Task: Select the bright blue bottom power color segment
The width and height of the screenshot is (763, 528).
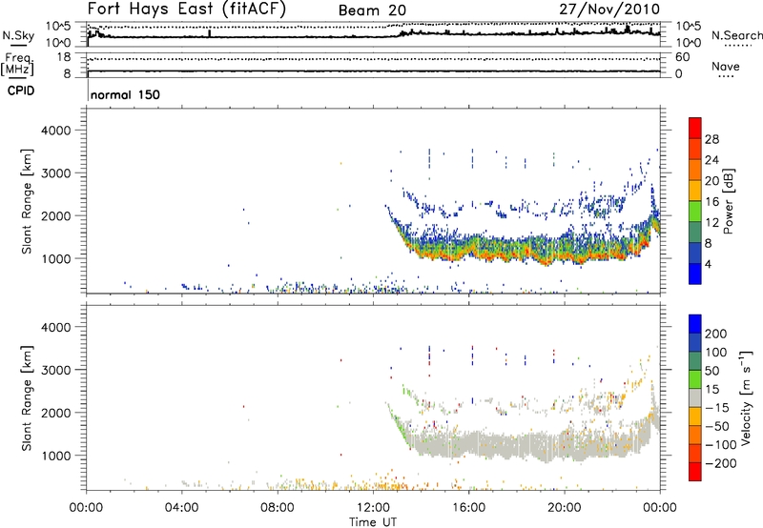Action: pyautogui.click(x=695, y=274)
